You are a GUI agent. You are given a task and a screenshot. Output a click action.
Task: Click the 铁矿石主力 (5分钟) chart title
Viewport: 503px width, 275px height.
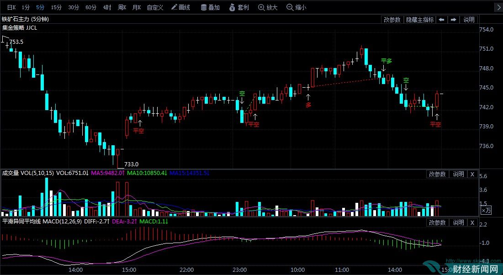coord(25,19)
